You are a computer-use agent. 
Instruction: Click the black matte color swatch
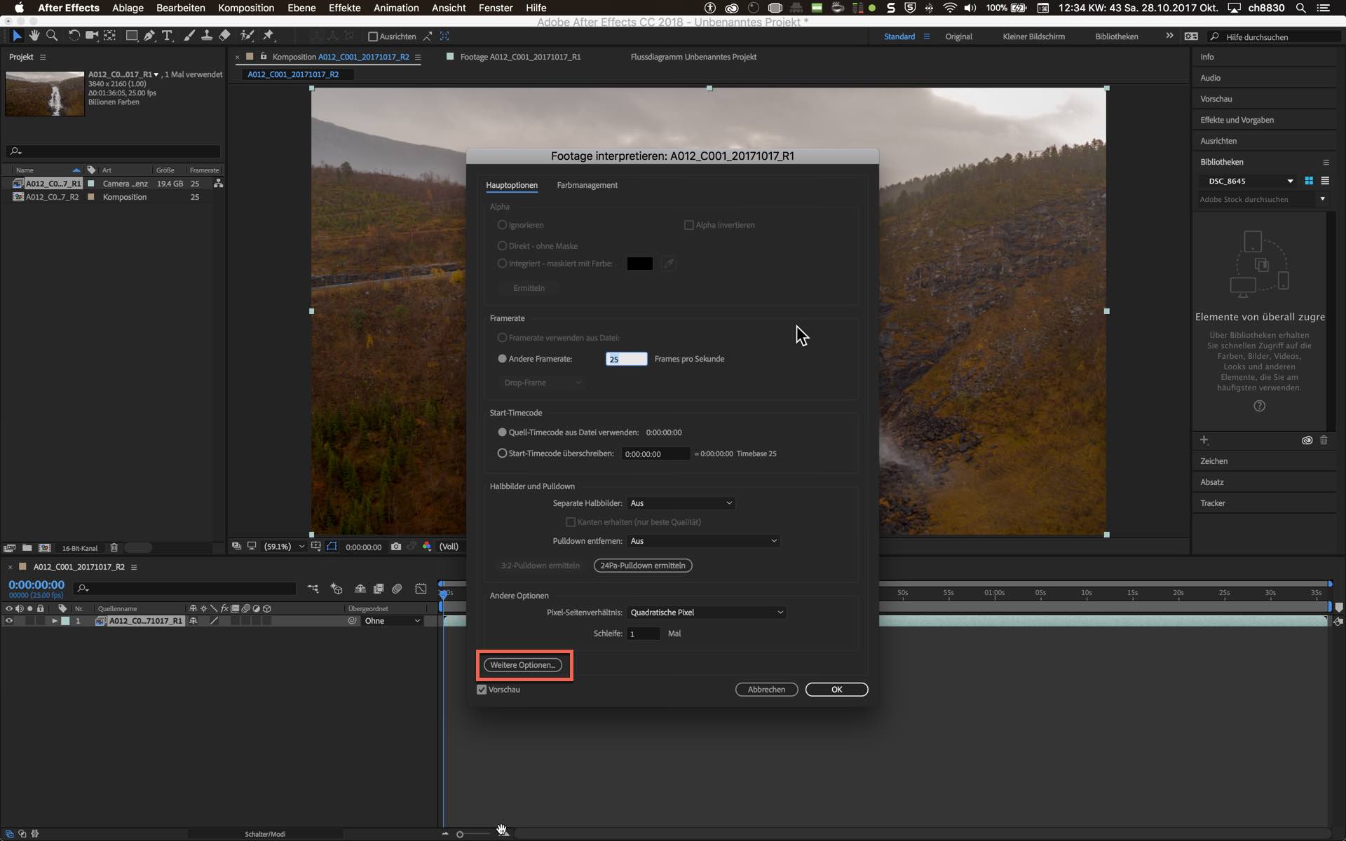(639, 264)
